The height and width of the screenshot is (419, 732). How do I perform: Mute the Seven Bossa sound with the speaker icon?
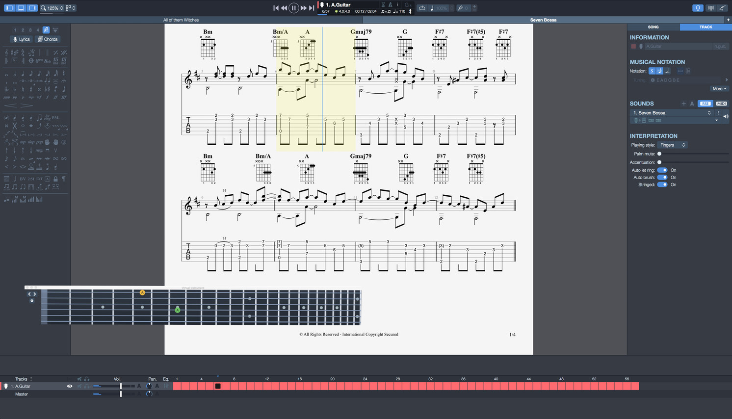(726, 116)
